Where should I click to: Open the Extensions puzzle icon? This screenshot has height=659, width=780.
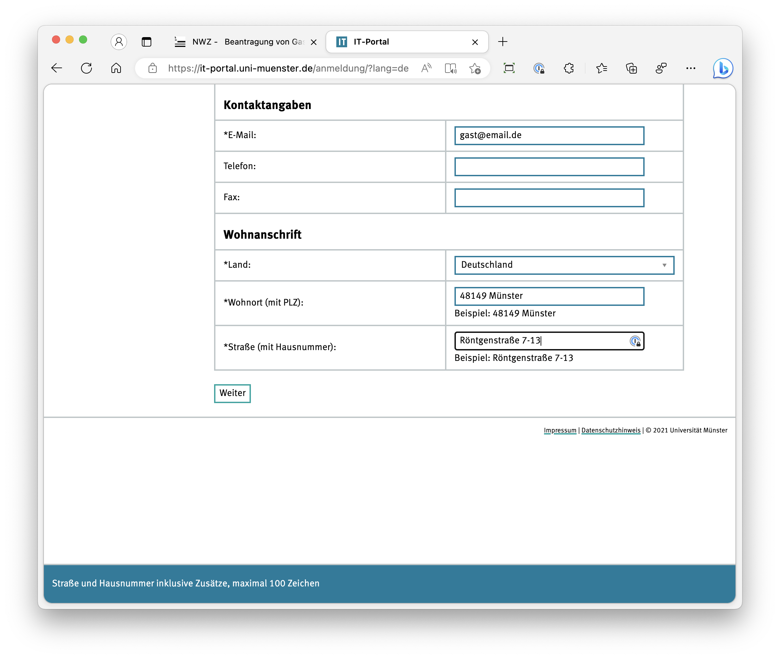[569, 69]
